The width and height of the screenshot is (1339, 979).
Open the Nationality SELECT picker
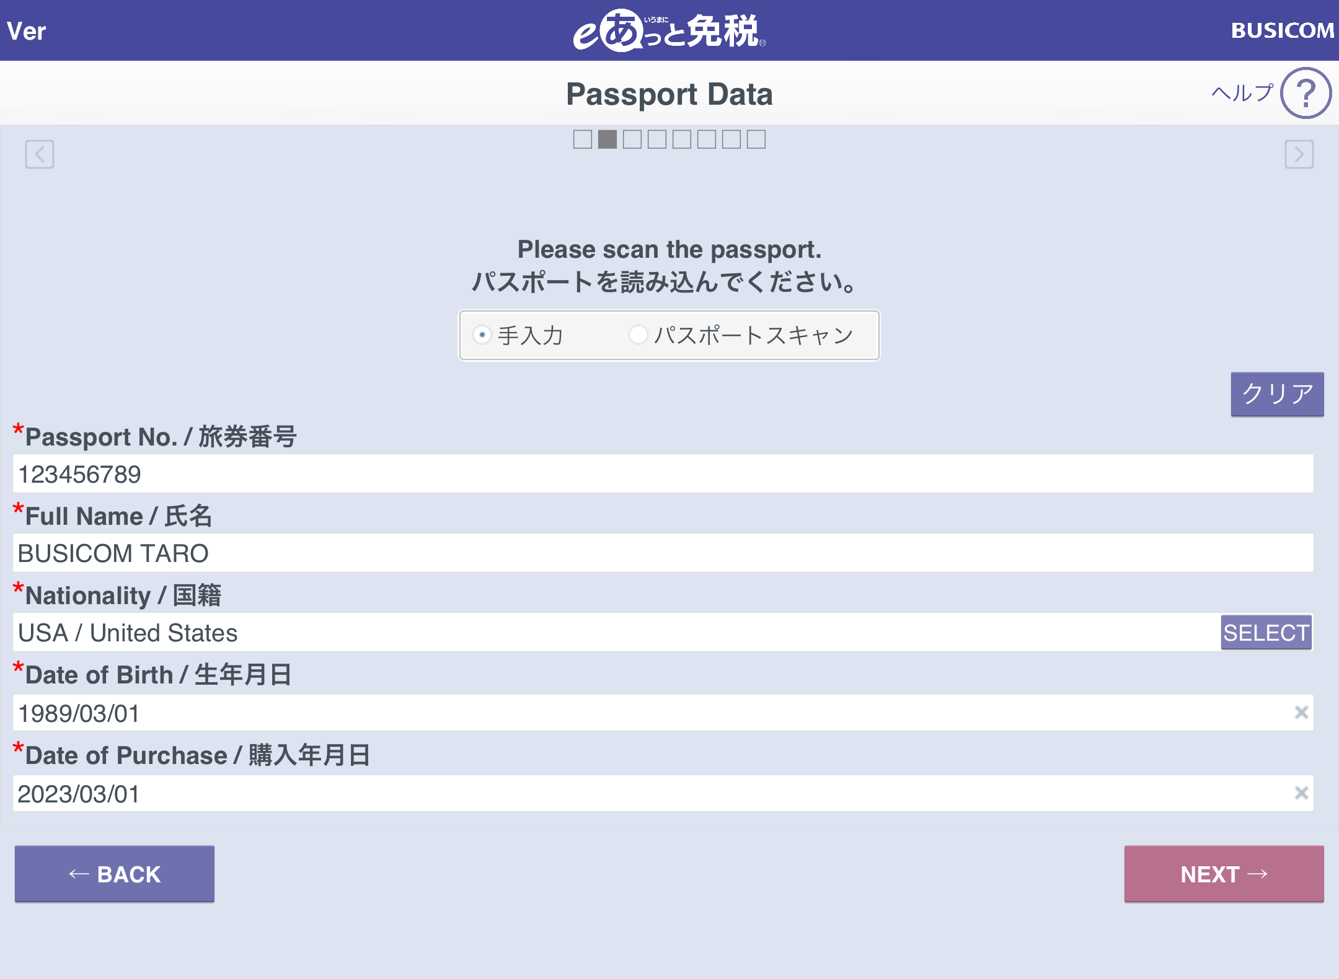tap(1266, 633)
